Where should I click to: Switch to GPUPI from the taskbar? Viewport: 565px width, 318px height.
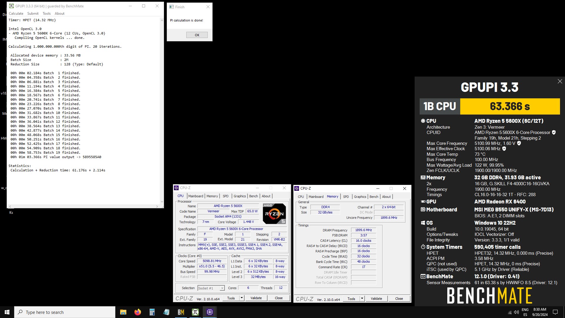195,312
